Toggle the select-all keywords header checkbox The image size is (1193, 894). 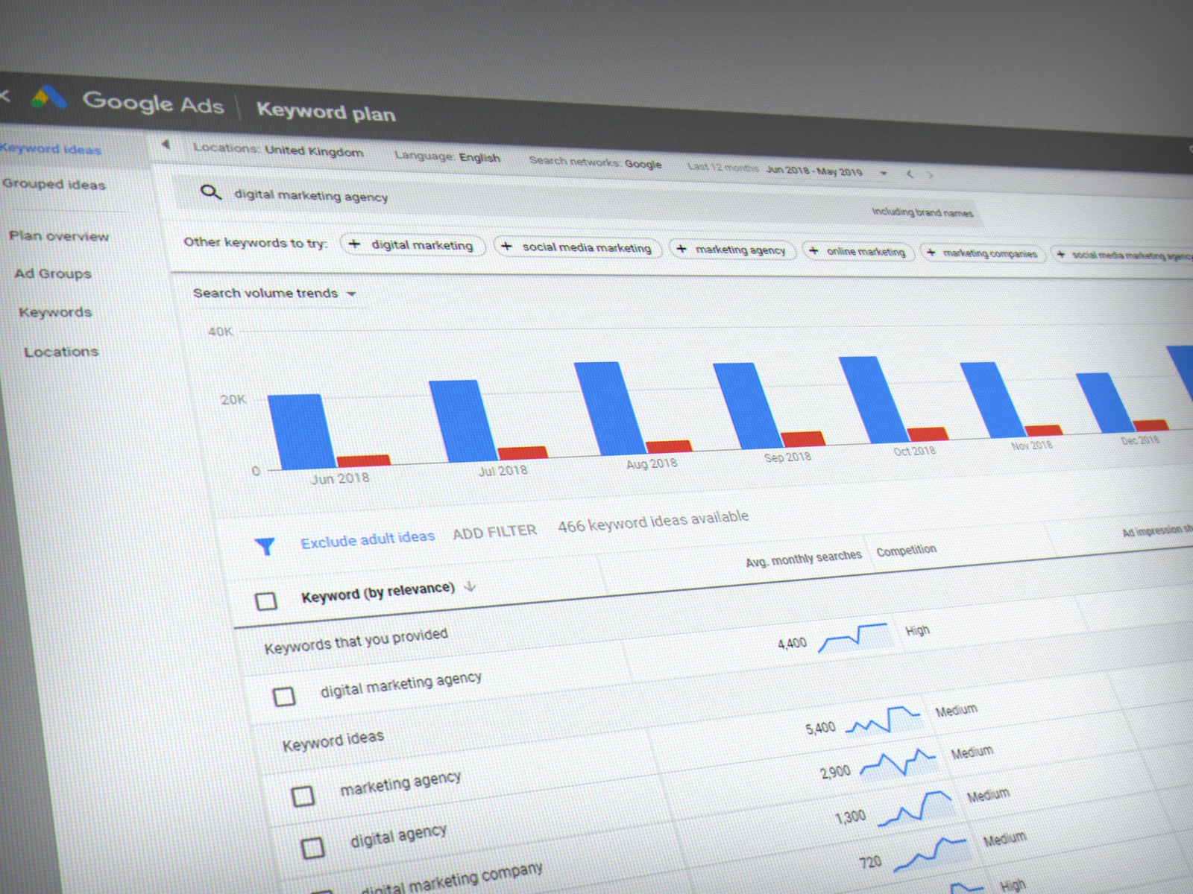pos(266,600)
